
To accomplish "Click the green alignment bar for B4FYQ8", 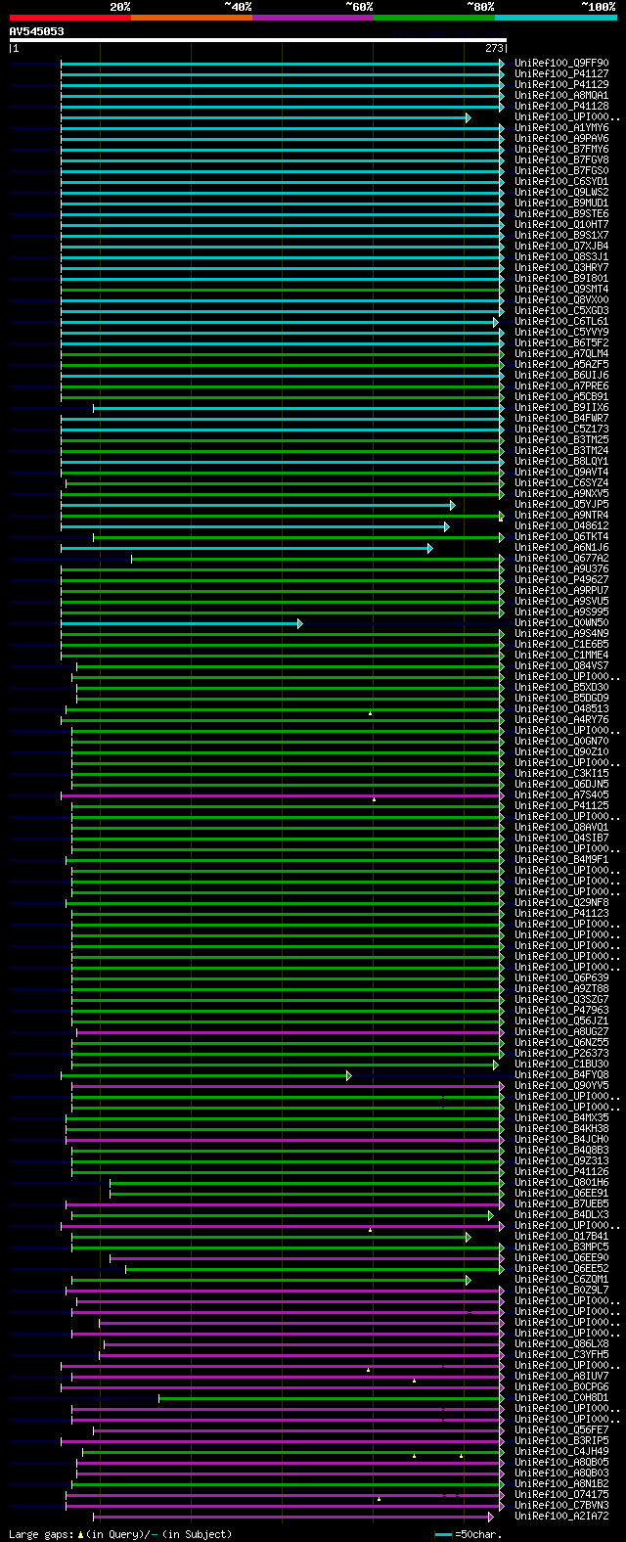I will (x=205, y=1075).
